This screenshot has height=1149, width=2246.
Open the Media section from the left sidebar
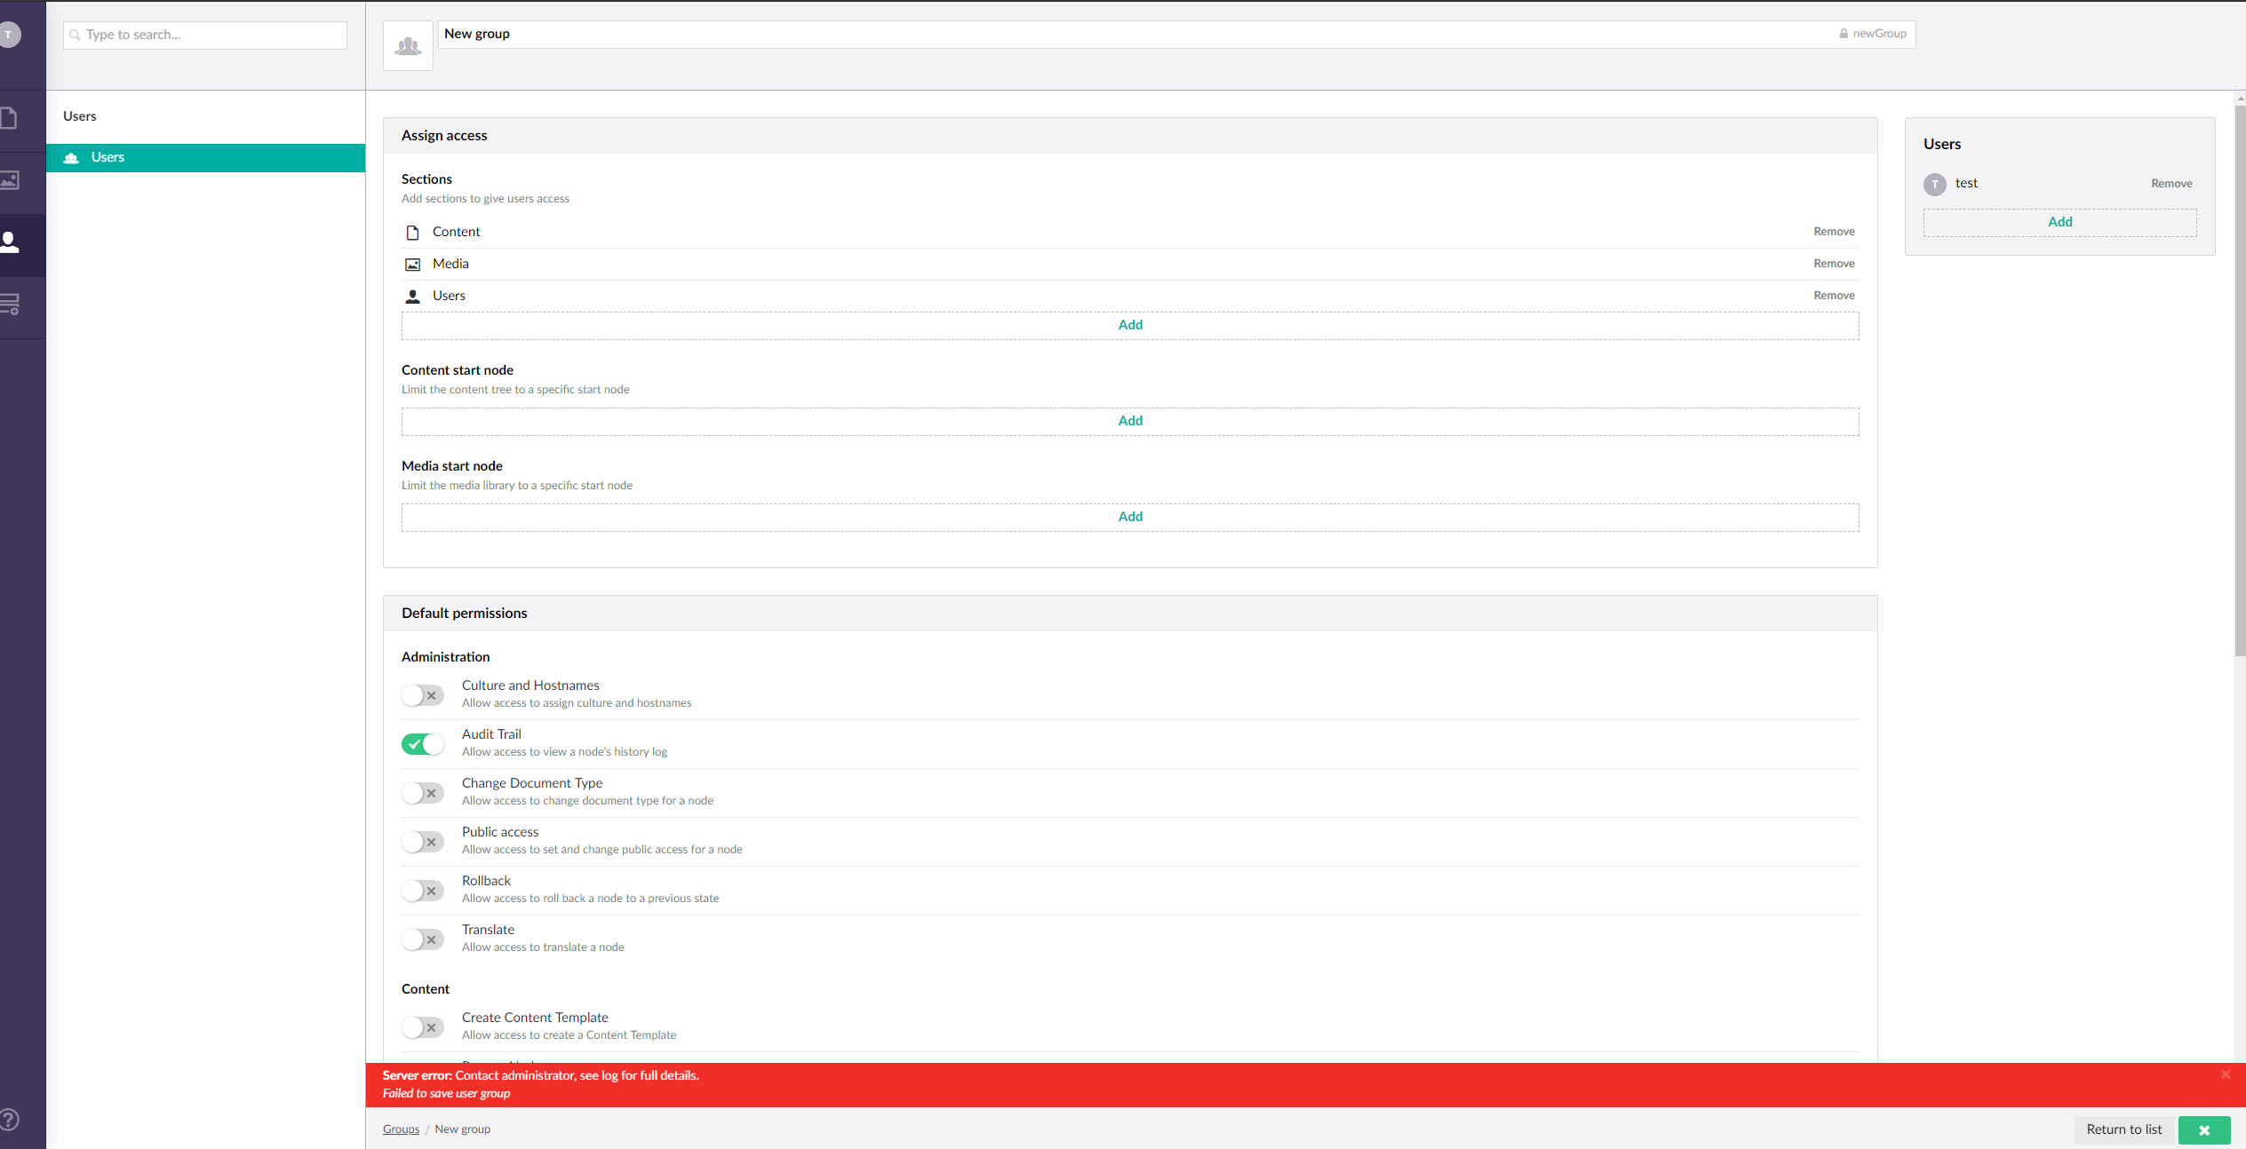tap(11, 180)
